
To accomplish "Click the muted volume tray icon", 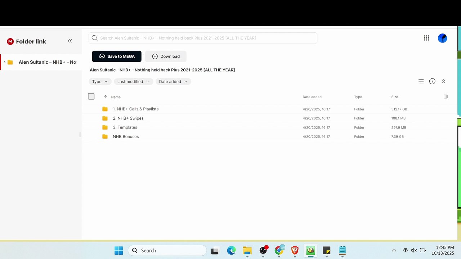I will coord(414,250).
